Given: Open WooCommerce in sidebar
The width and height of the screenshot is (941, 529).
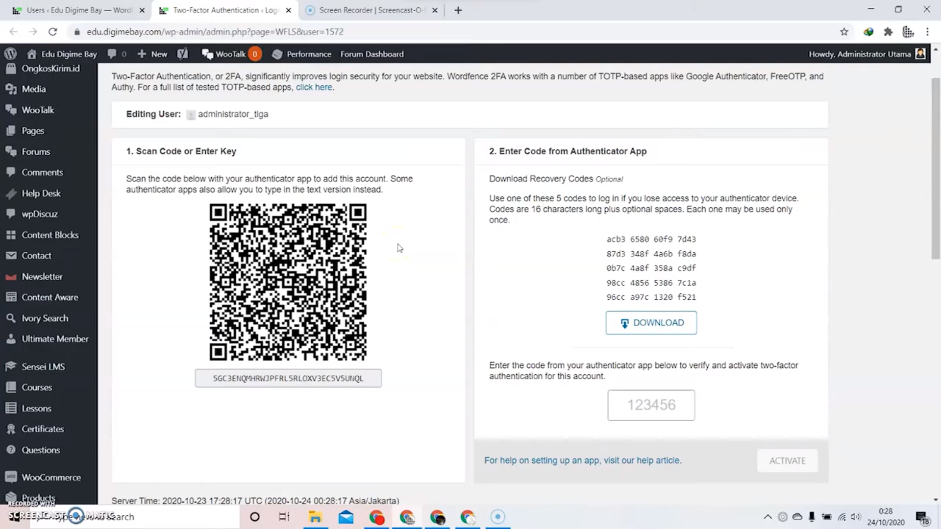Looking at the screenshot, I should coord(49,477).
